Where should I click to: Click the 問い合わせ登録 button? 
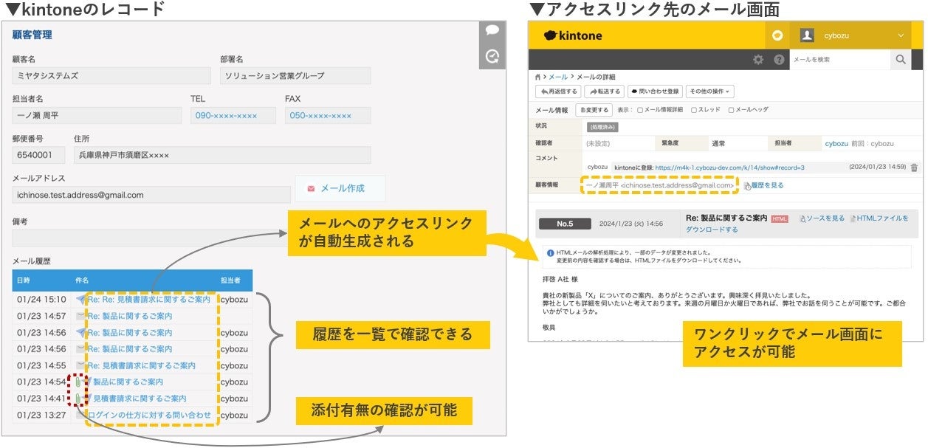pos(655,92)
